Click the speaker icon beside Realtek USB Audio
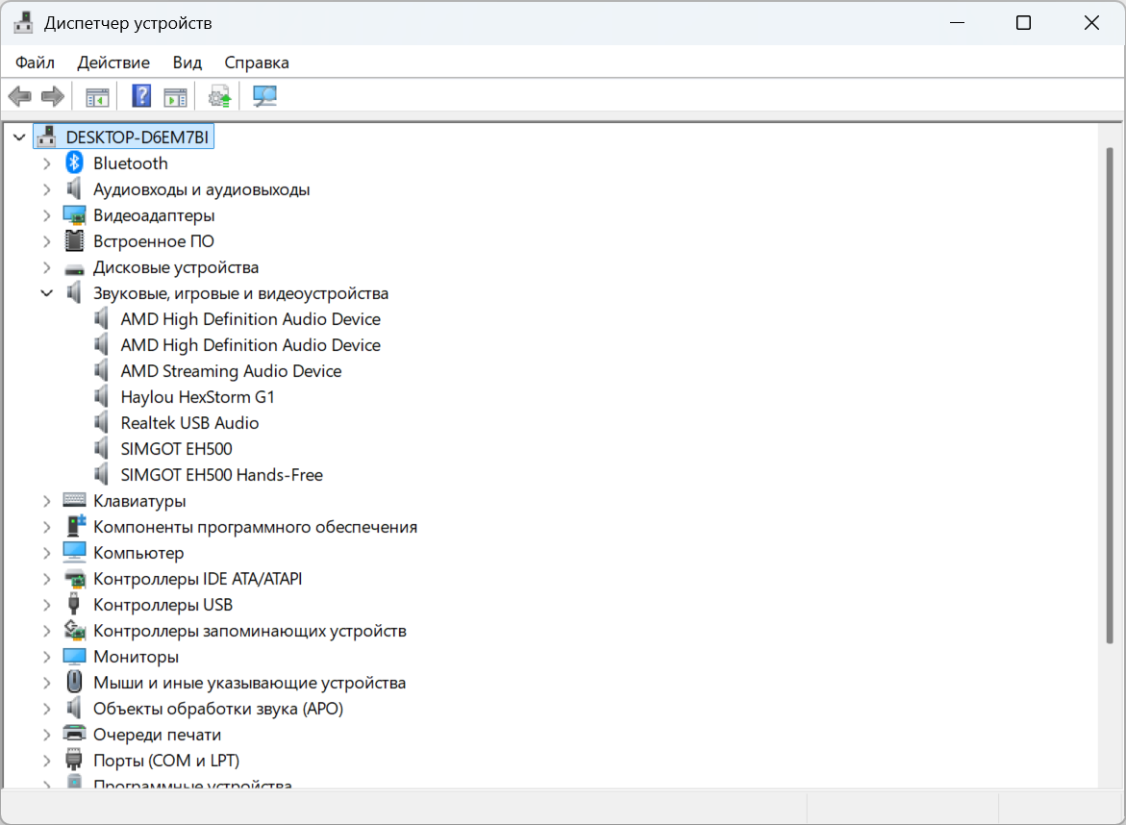The width and height of the screenshot is (1126, 825). click(101, 422)
